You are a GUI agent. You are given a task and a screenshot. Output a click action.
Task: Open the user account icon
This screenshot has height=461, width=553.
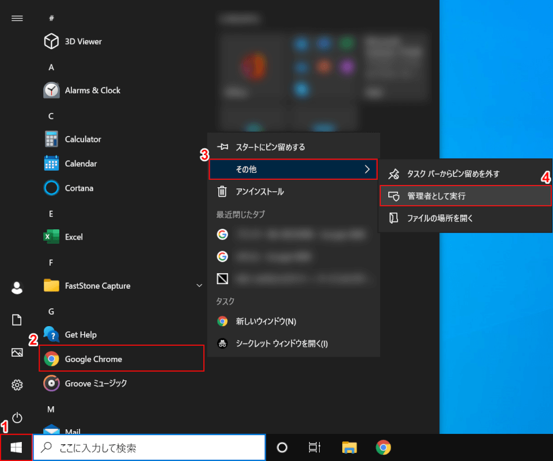[17, 288]
